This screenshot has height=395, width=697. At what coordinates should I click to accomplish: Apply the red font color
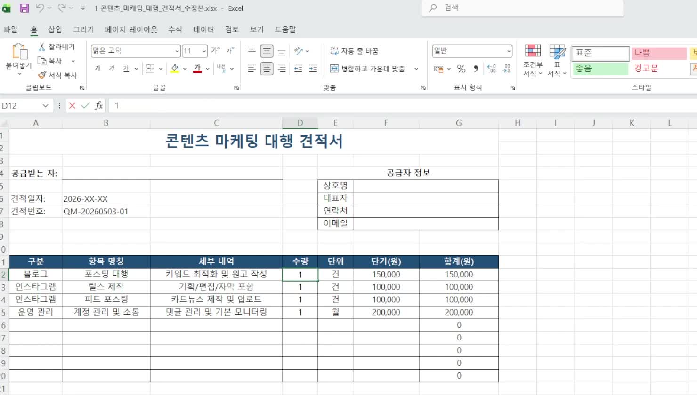(197, 69)
